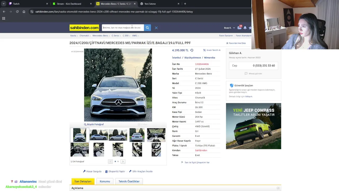
Task: Open the apps grid icon in bookmarks bar
Action: click(3, 18)
